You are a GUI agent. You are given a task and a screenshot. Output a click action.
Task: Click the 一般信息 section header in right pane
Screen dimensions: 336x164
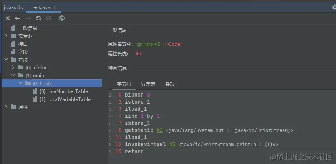[x=117, y=30]
